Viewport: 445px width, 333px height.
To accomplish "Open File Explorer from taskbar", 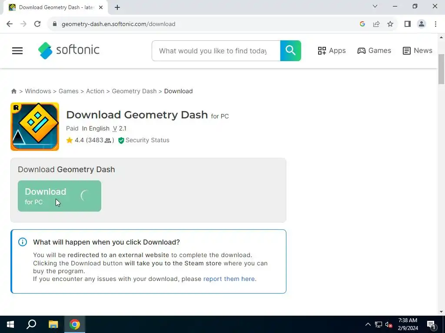I will (53, 324).
